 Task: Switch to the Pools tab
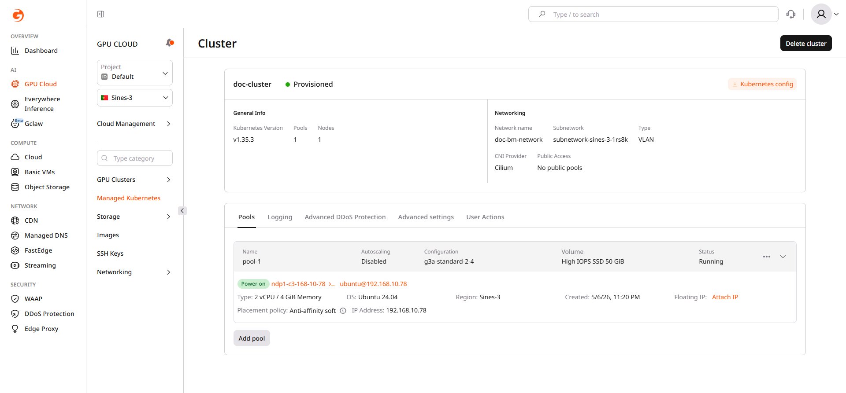pos(246,217)
